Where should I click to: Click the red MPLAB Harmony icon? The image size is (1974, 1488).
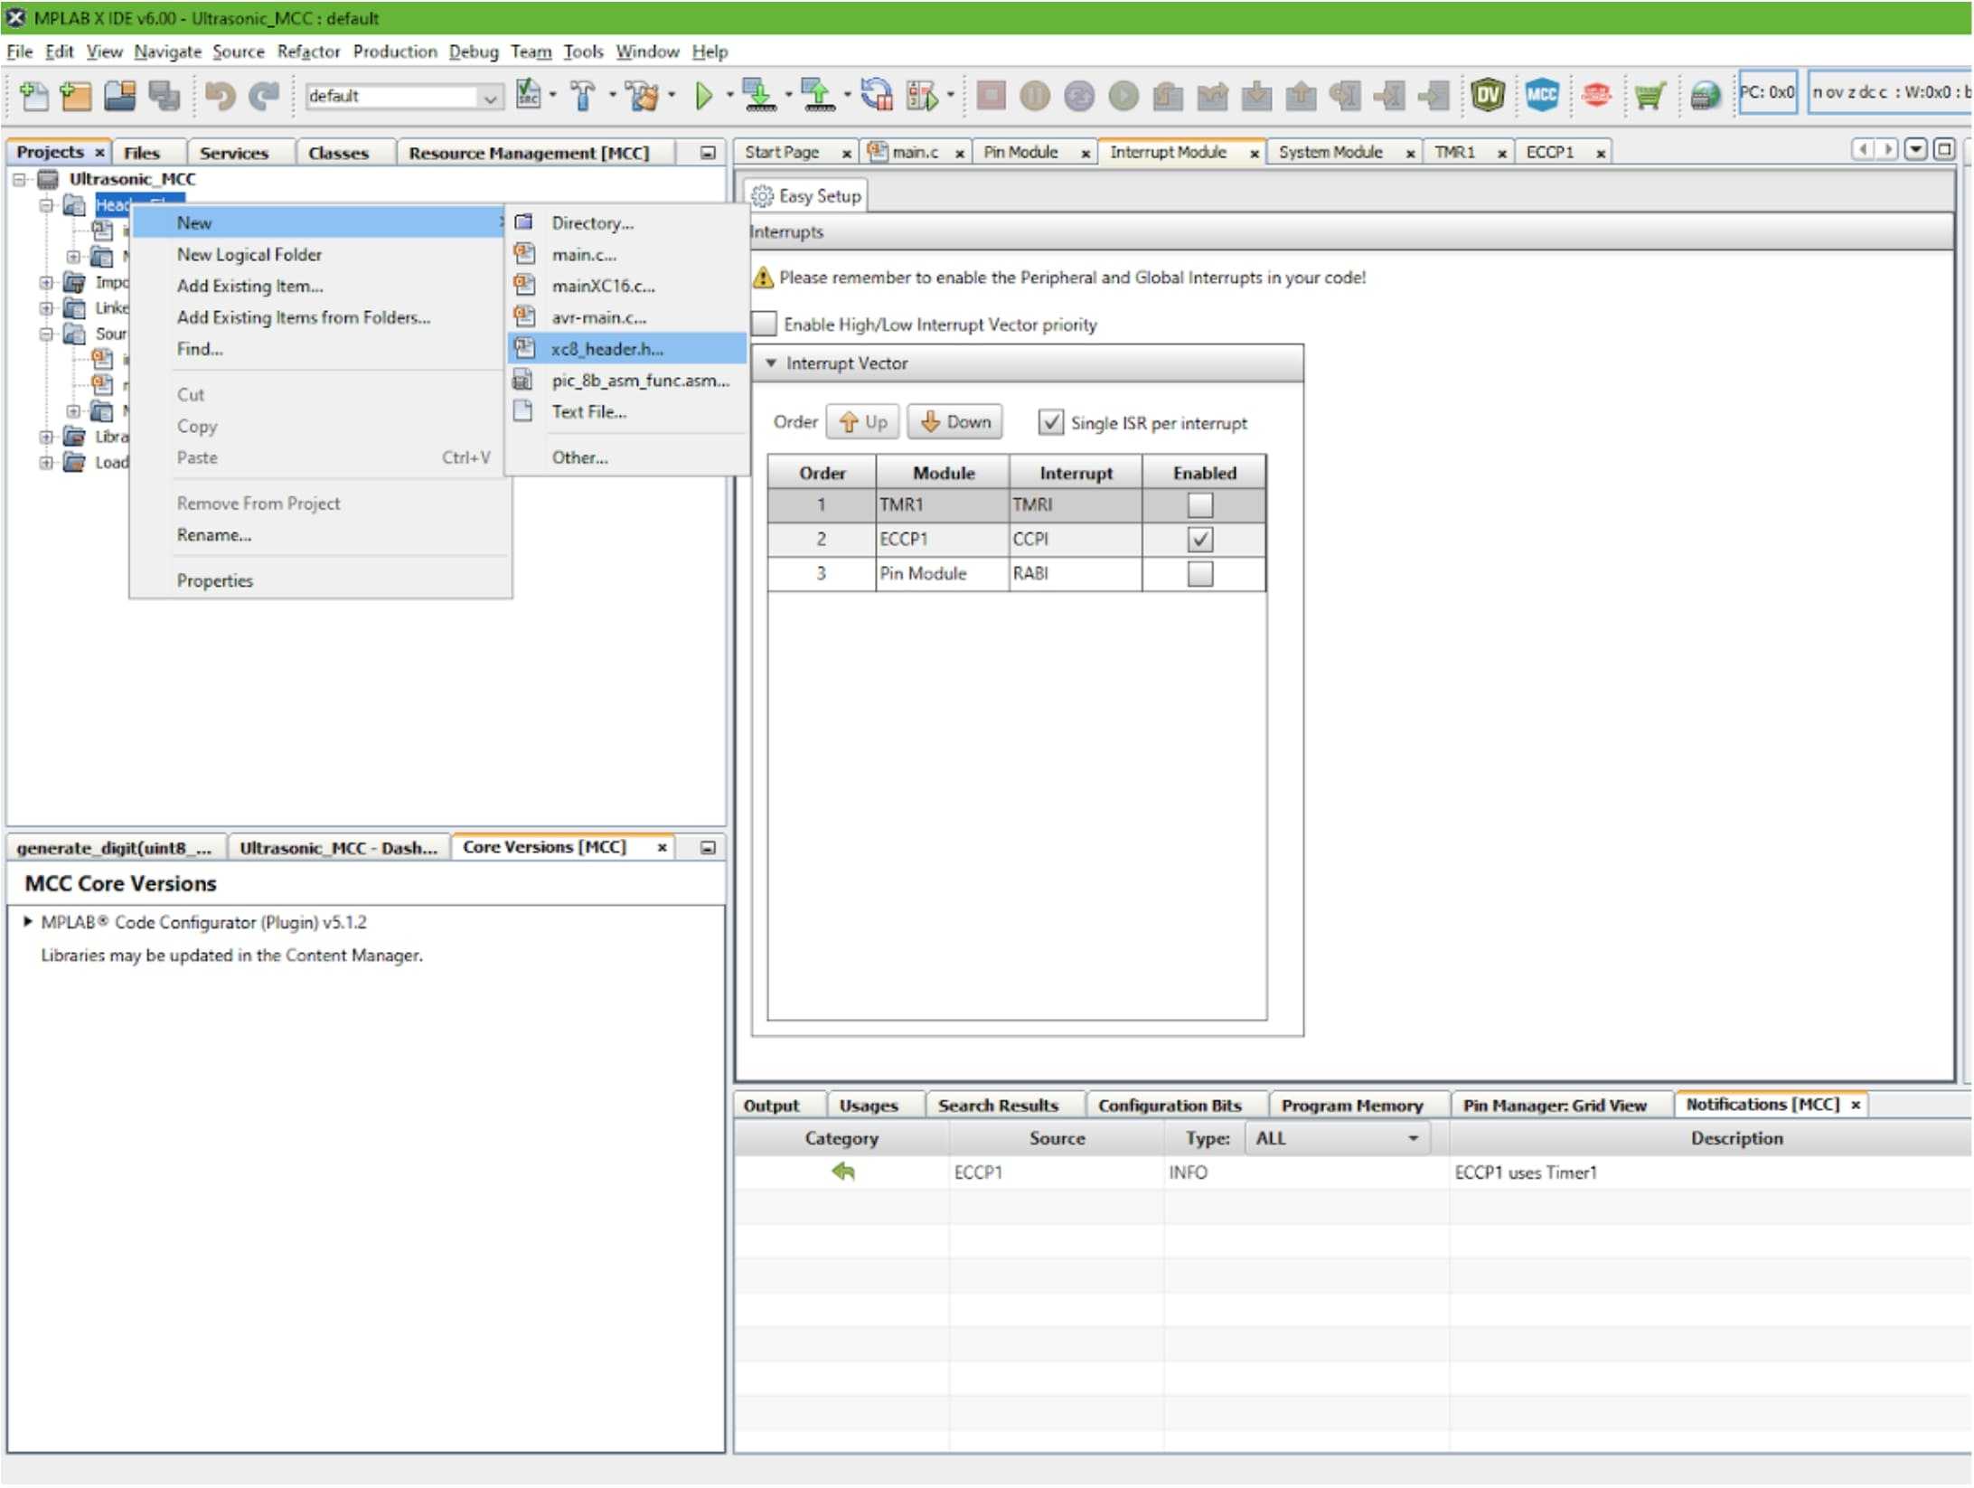(x=1596, y=94)
